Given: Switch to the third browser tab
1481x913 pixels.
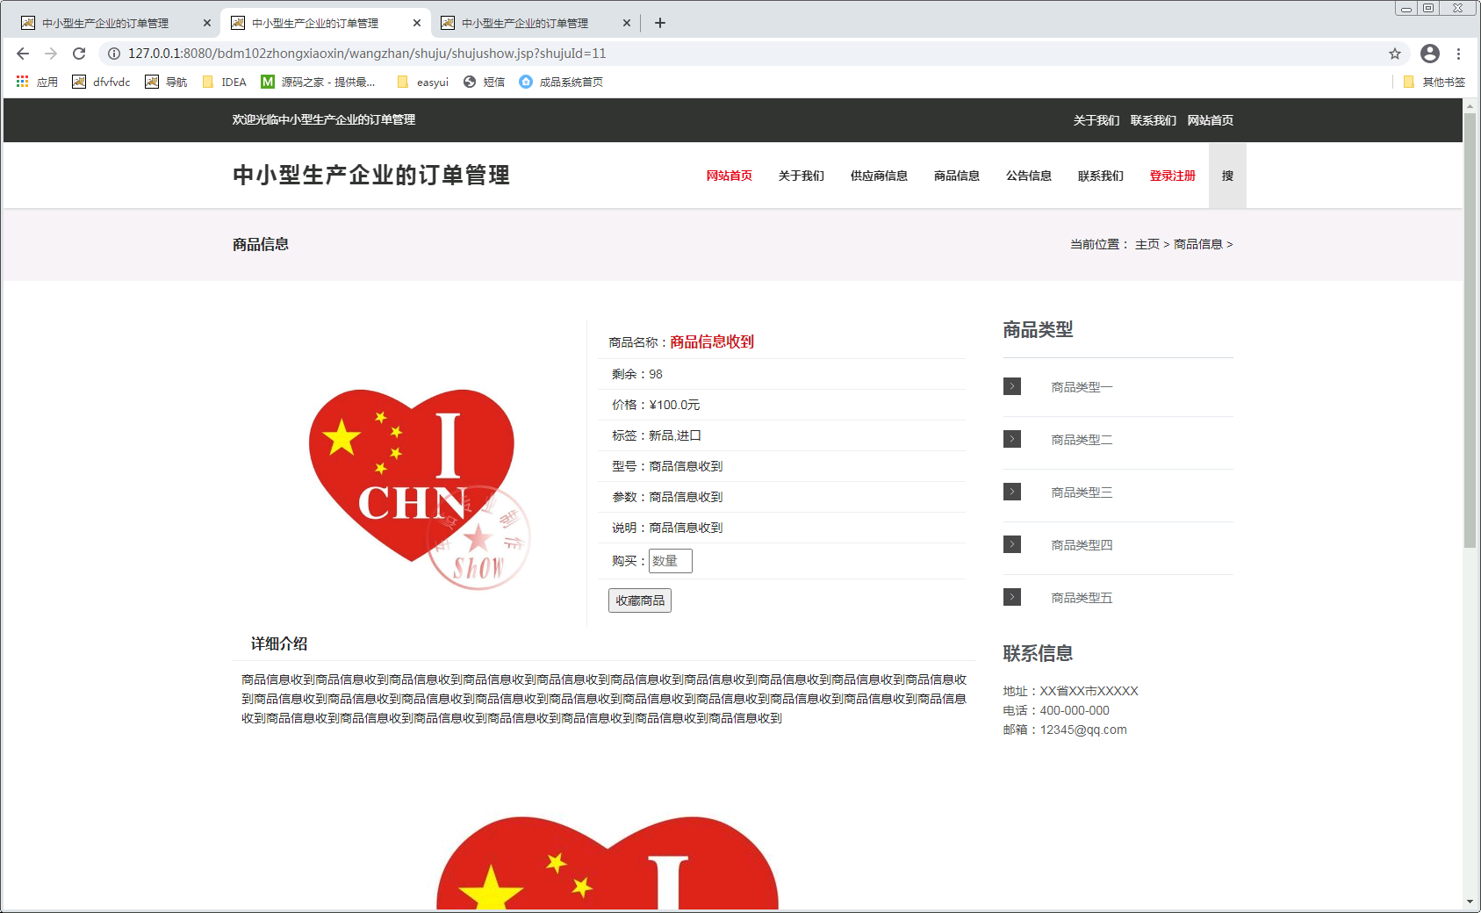Looking at the screenshot, I should 525,23.
